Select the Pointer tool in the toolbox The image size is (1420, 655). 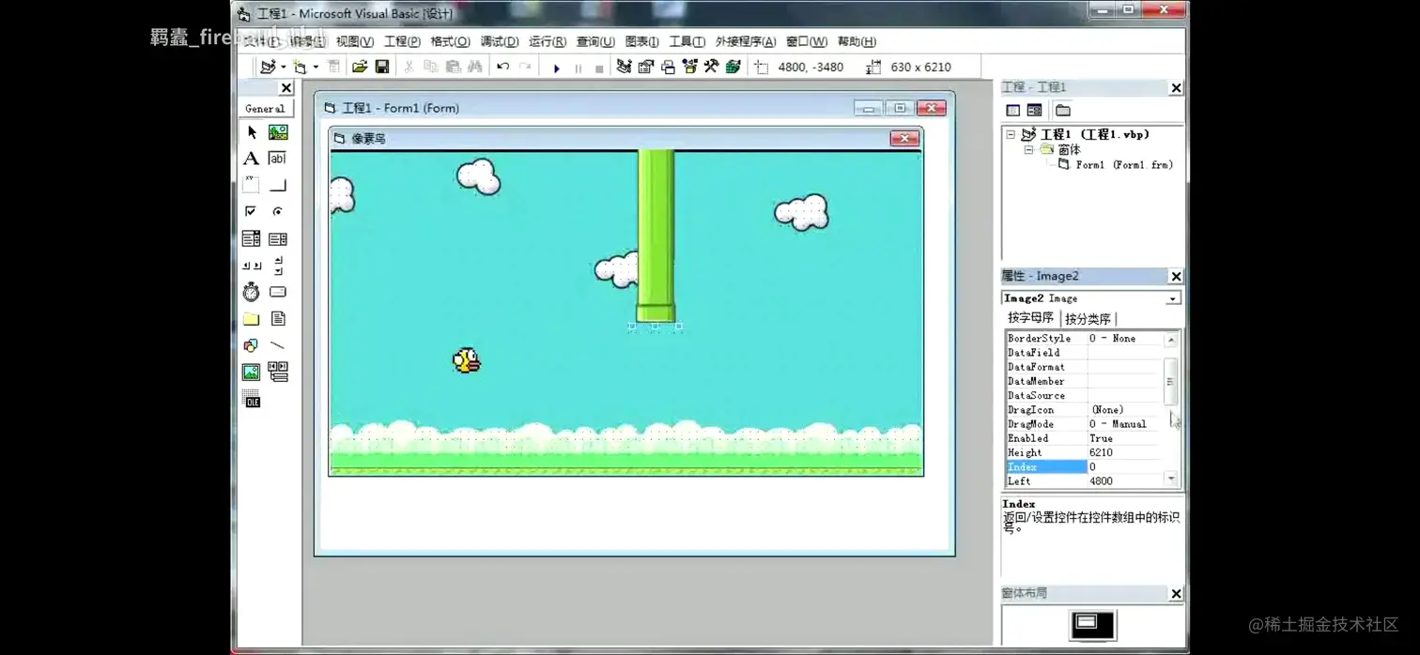click(x=252, y=132)
